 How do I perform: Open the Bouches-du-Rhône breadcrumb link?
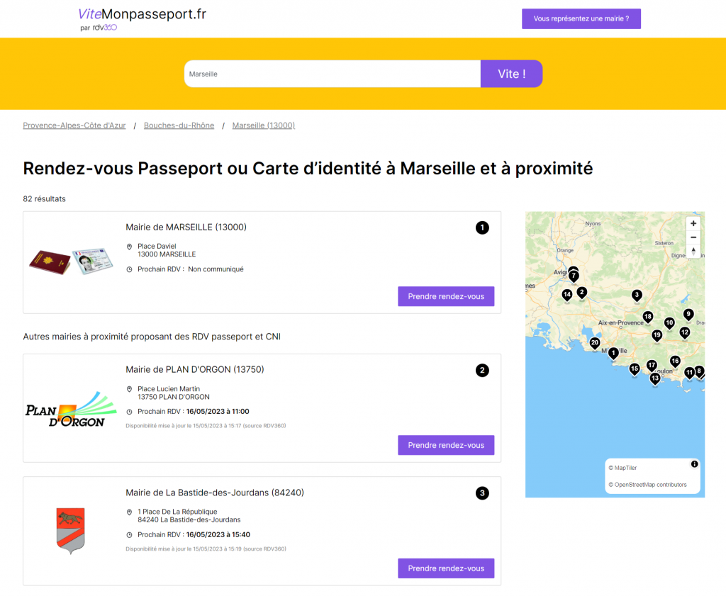pos(178,125)
